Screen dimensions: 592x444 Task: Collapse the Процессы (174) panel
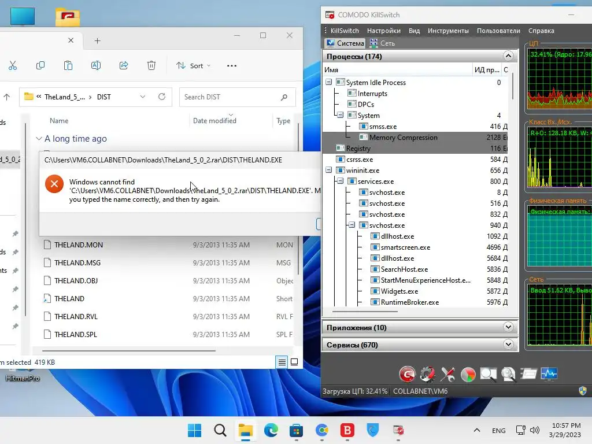coord(508,56)
